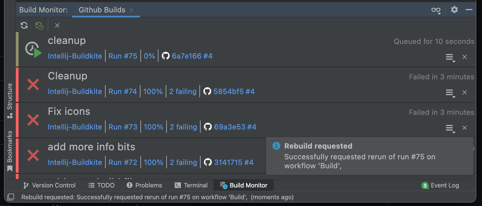
Task: Click the 2 failing link for Run #73
Action: [x=183, y=127]
